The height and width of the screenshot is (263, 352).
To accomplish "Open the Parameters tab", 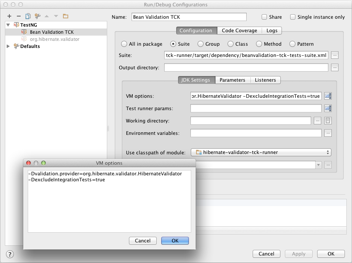I will (x=232, y=80).
